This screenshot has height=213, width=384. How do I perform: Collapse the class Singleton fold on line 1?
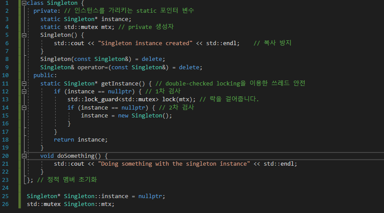tap(24, 3)
